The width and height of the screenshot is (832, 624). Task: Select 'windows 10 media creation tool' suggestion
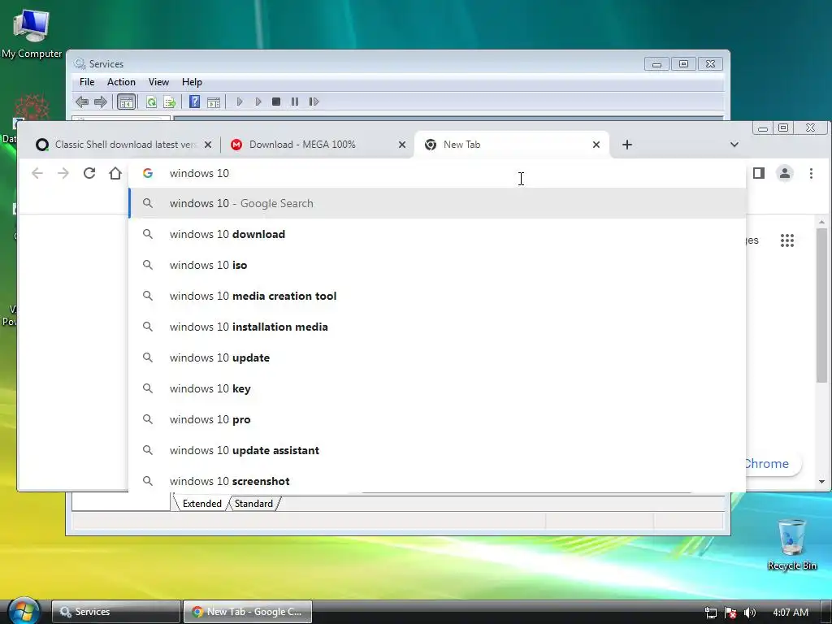click(436, 296)
